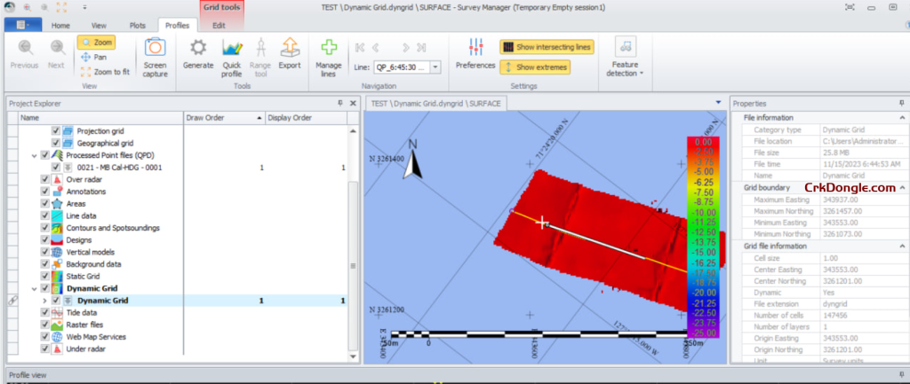Viewport: 910px width, 384px height.
Task: Open the Home ribbon tab
Action: point(60,26)
